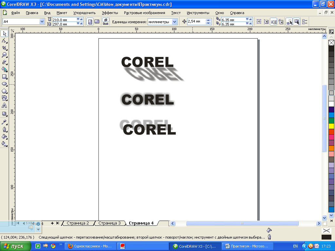
Task: Select the Outline pen tool
Action: (x=4, y=129)
